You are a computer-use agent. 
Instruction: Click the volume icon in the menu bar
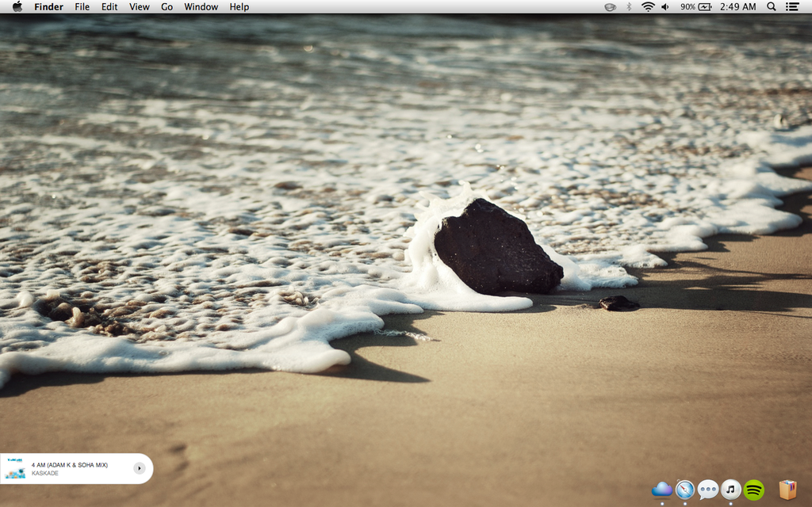[665, 7]
